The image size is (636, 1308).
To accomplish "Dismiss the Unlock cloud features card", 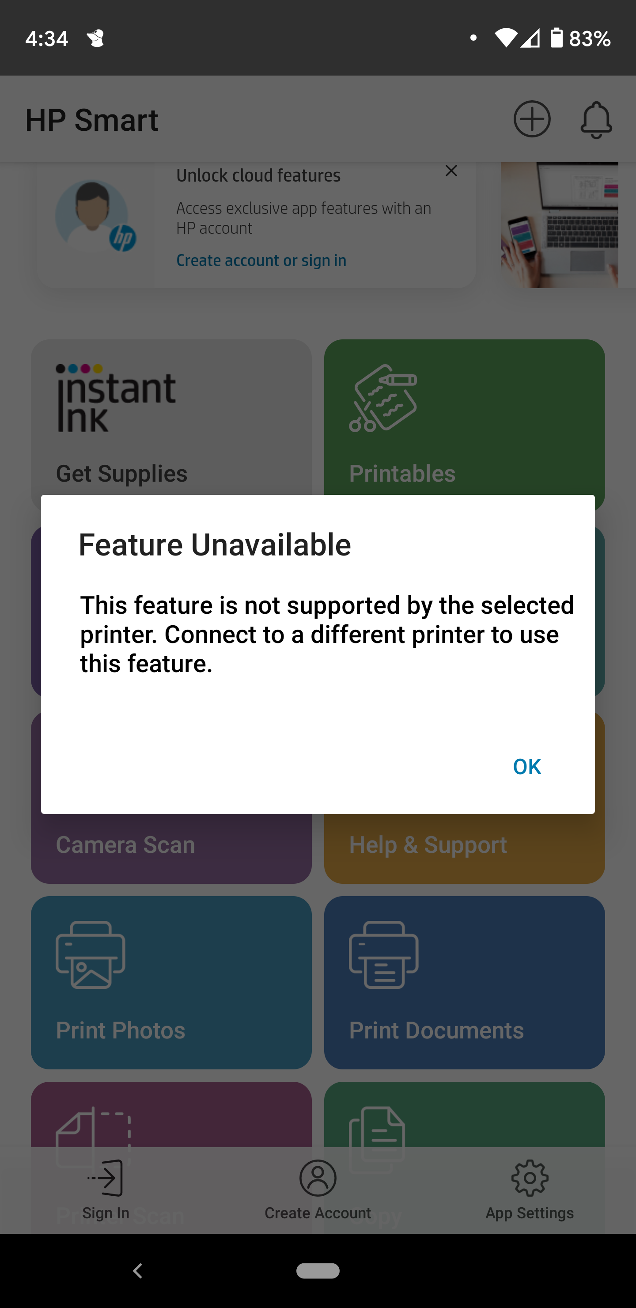I will pos(451,171).
